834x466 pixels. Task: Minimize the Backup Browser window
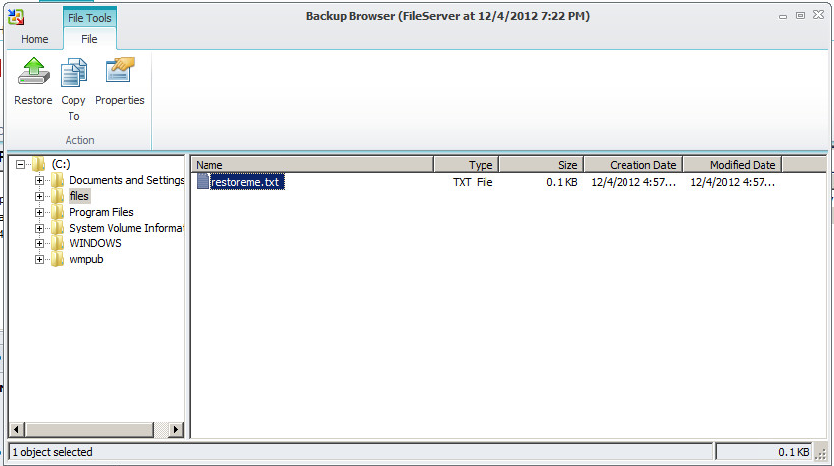pyautogui.click(x=783, y=16)
